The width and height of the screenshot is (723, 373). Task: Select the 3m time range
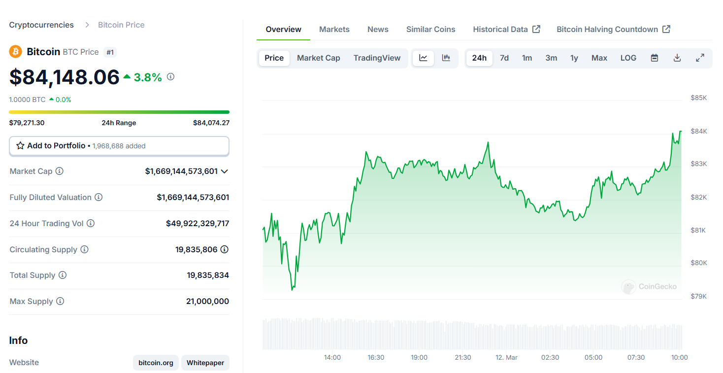551,58
